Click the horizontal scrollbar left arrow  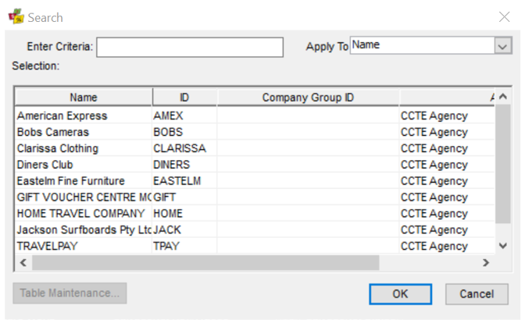(23, 263)
